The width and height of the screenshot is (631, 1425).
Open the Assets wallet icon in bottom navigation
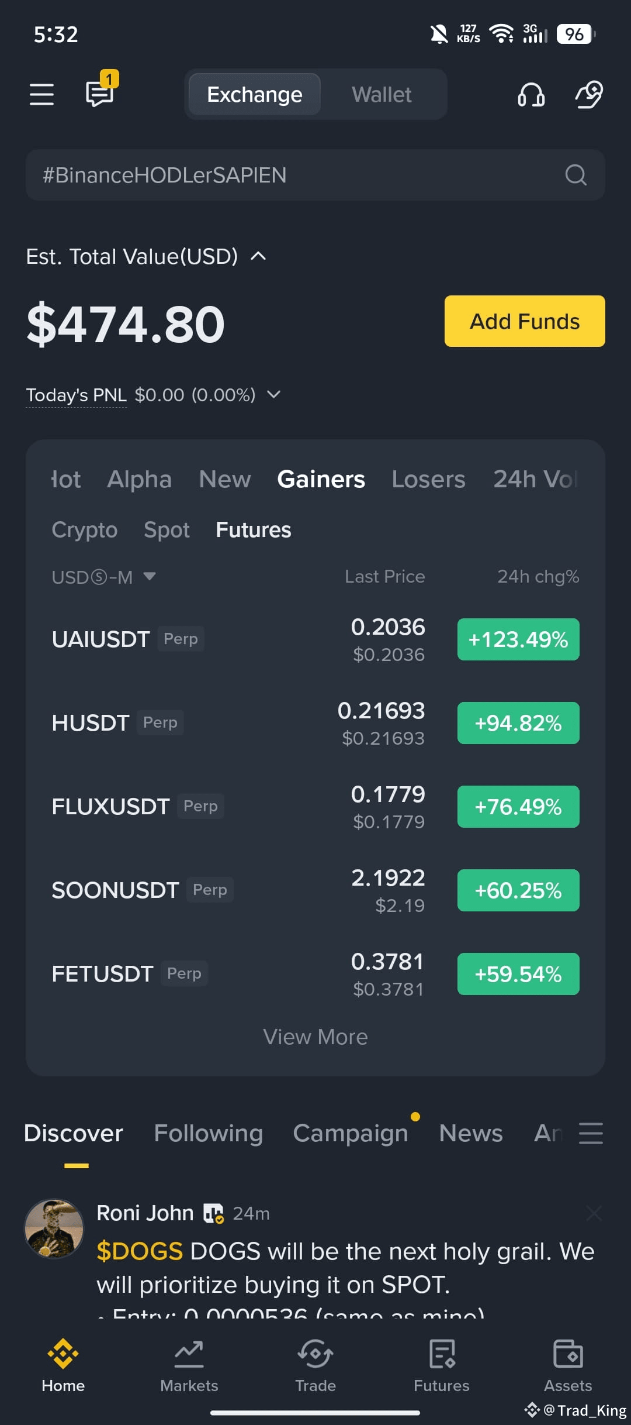click(x=568, y=1354)
